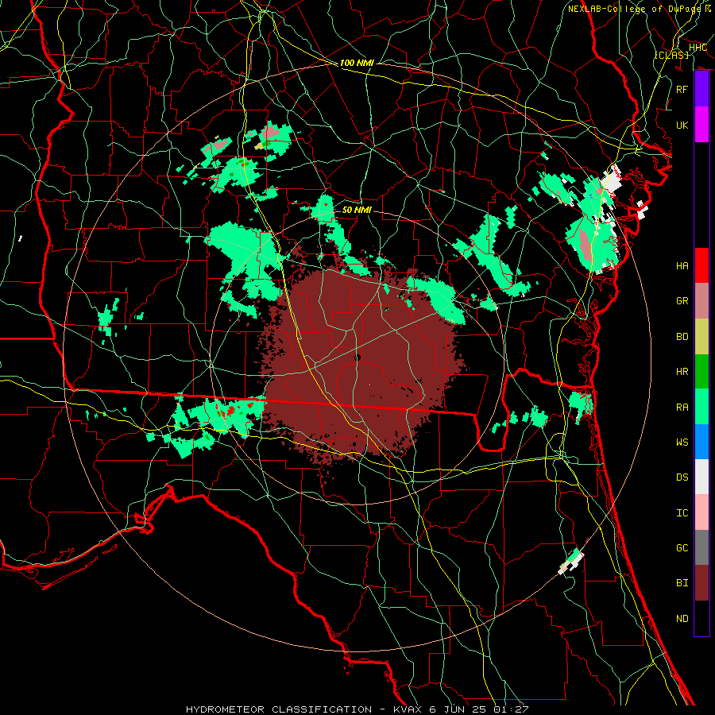The image size is (715, 715).
Task: Click the "01:27" timestamp
Action: (509, 709)
